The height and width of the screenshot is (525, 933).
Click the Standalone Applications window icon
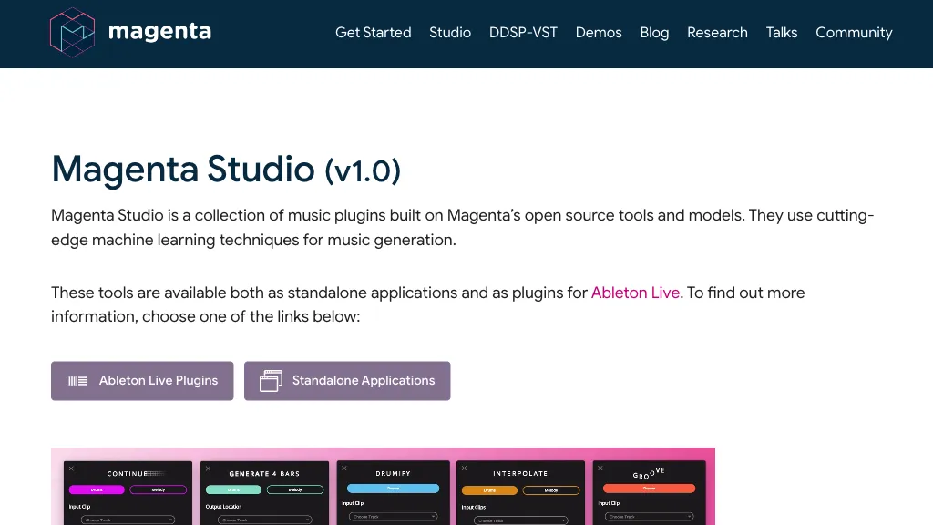click(271, 380)
